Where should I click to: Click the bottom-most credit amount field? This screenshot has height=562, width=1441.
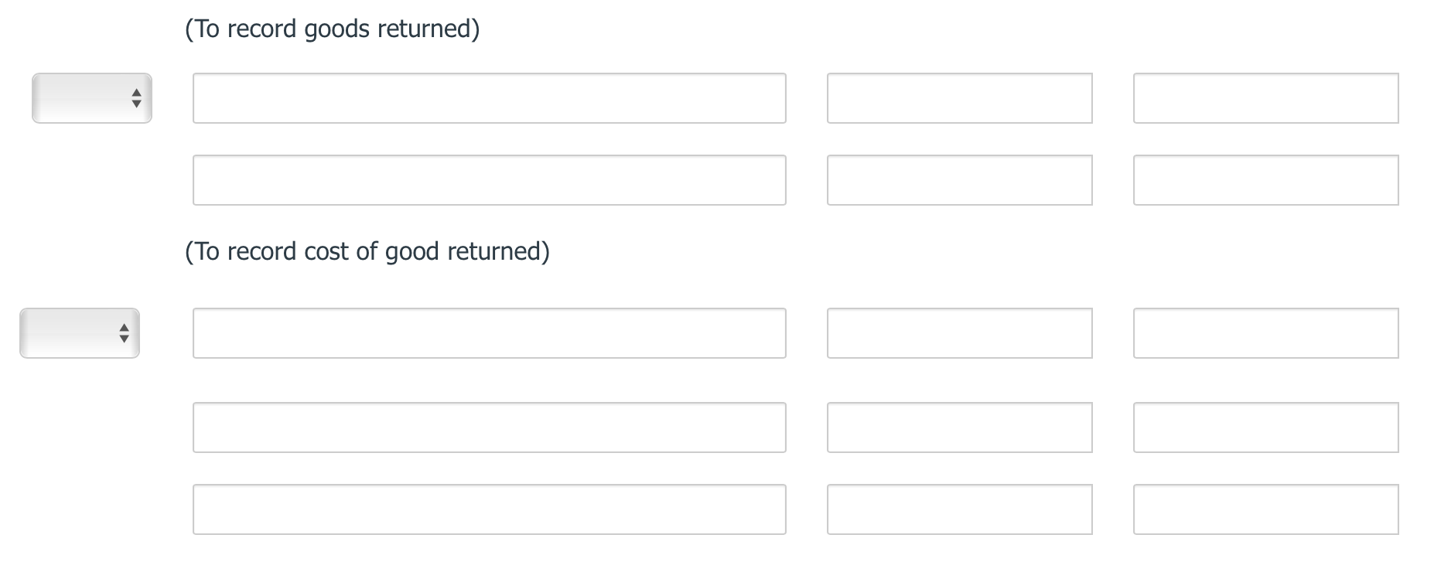(1265, 509)
